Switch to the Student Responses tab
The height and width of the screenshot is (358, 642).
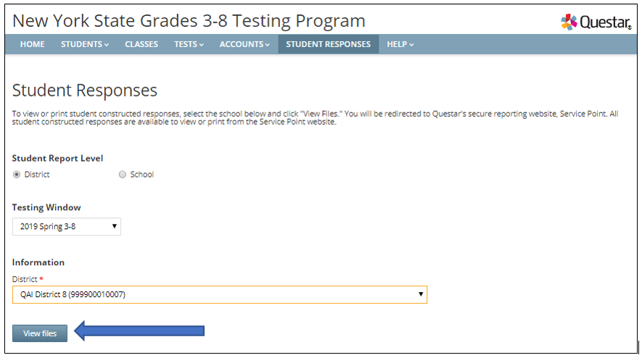pyautogui.click(x=329, y=44)
